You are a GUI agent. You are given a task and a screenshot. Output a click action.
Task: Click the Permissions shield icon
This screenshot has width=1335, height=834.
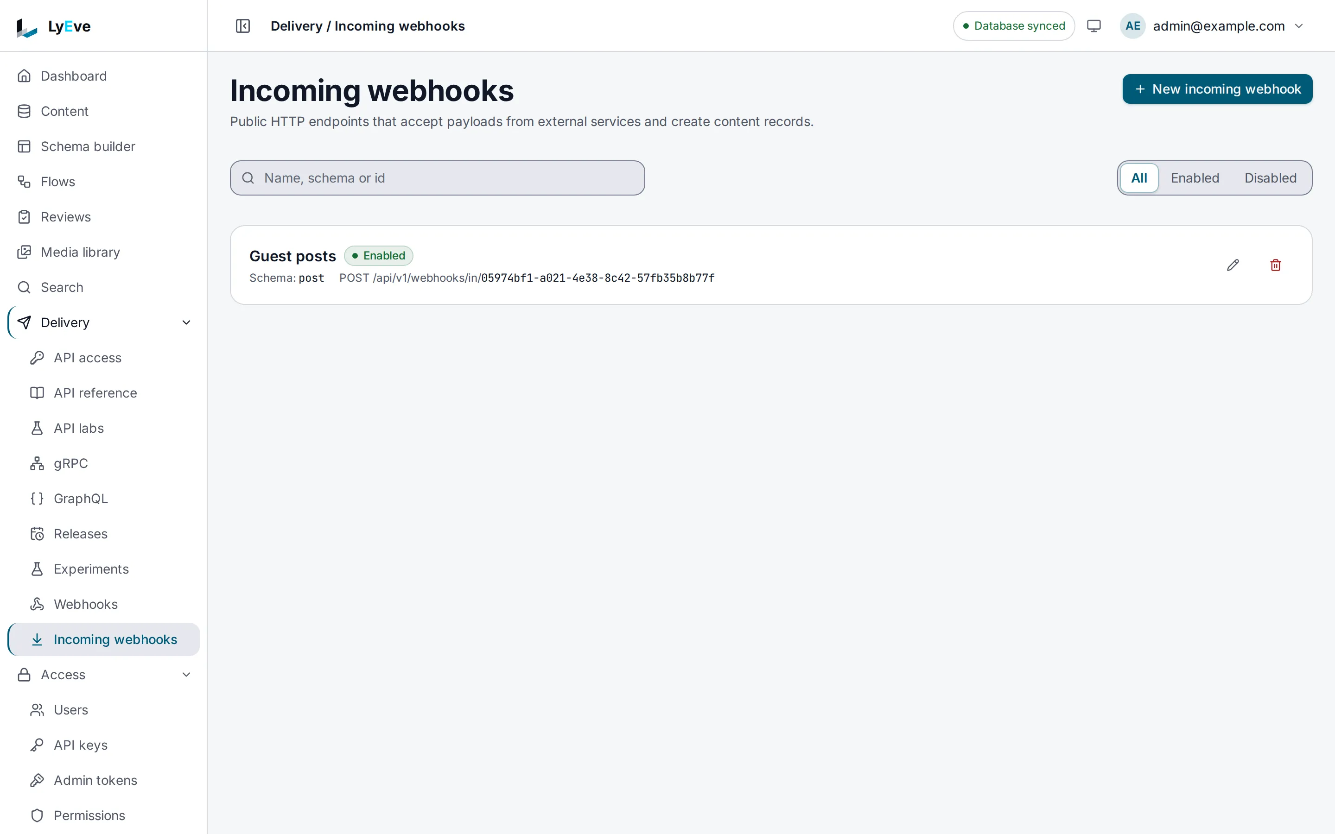37,815
